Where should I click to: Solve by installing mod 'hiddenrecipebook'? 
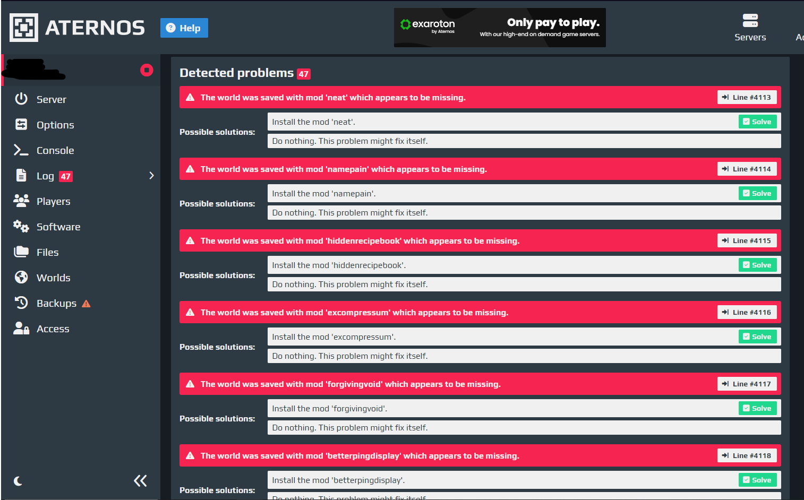coord(757,265)
